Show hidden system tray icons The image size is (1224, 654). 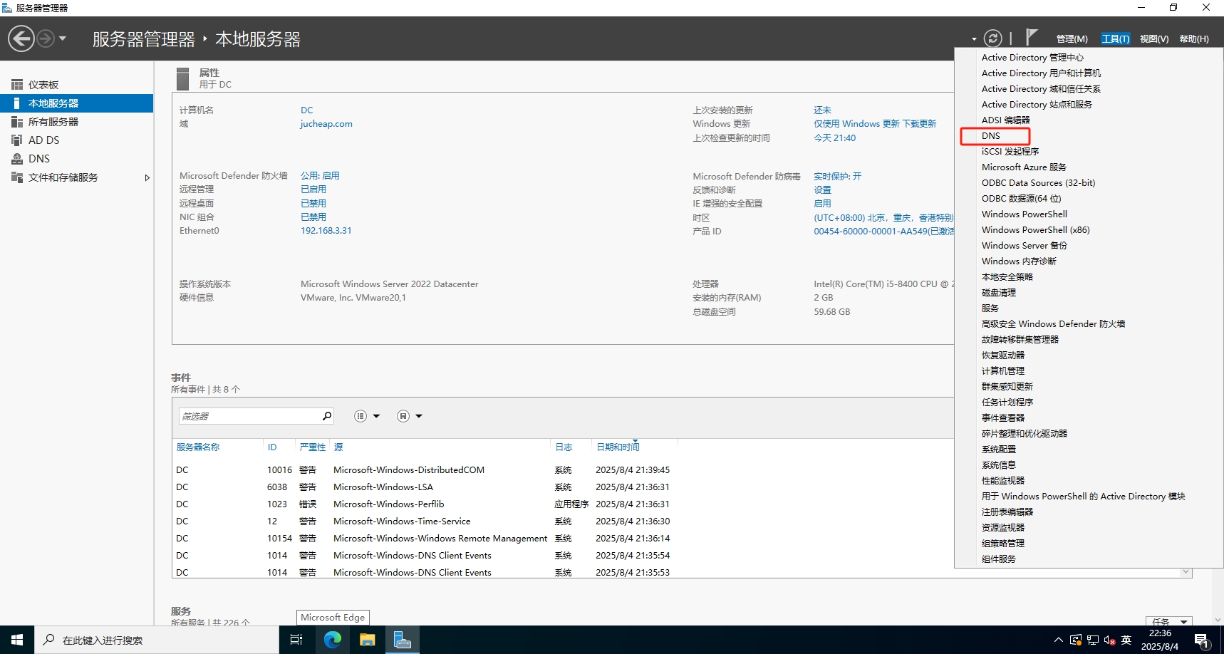[1059, 640]
